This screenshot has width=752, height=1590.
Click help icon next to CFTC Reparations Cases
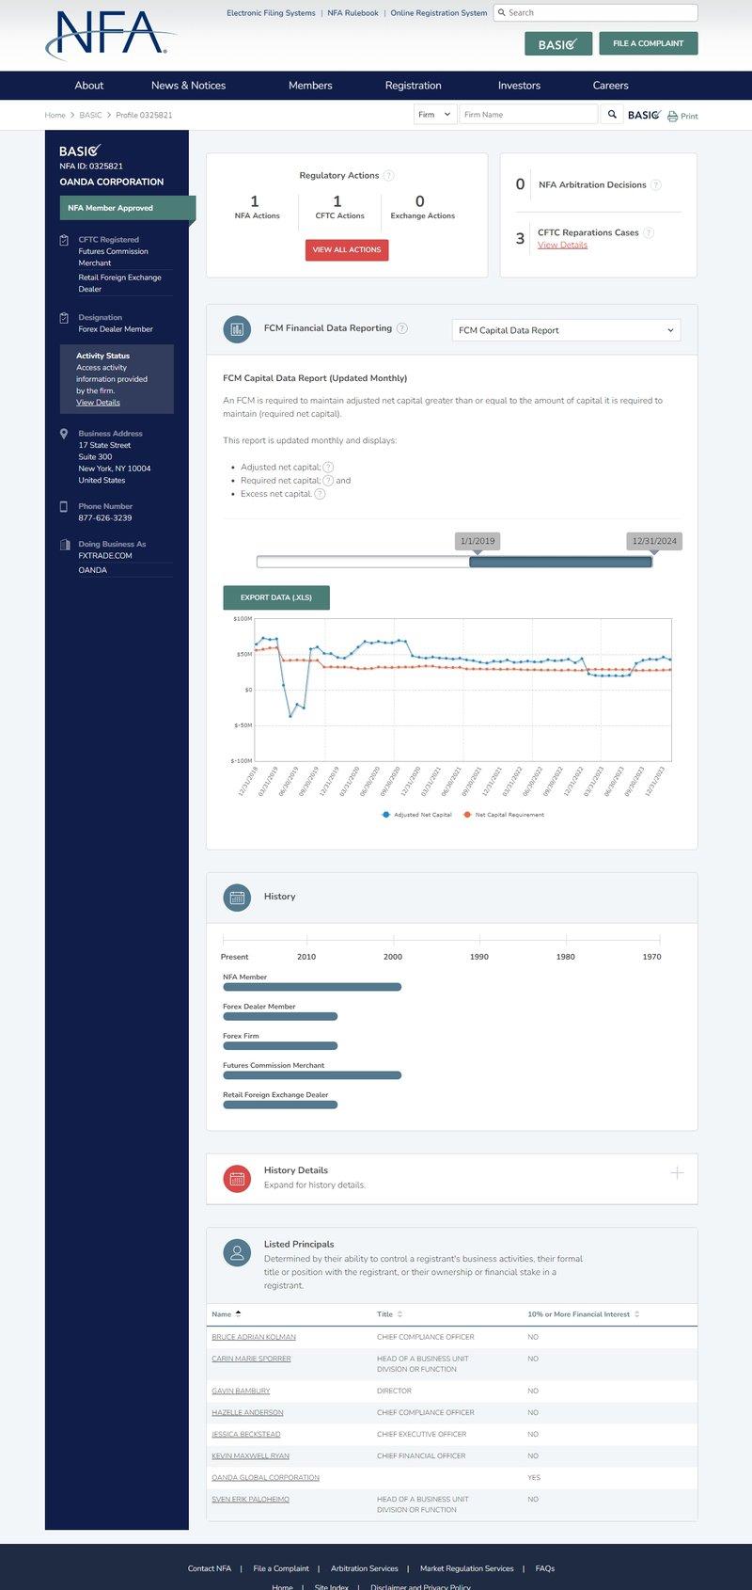pyautogui.click(x=649, y=232)
